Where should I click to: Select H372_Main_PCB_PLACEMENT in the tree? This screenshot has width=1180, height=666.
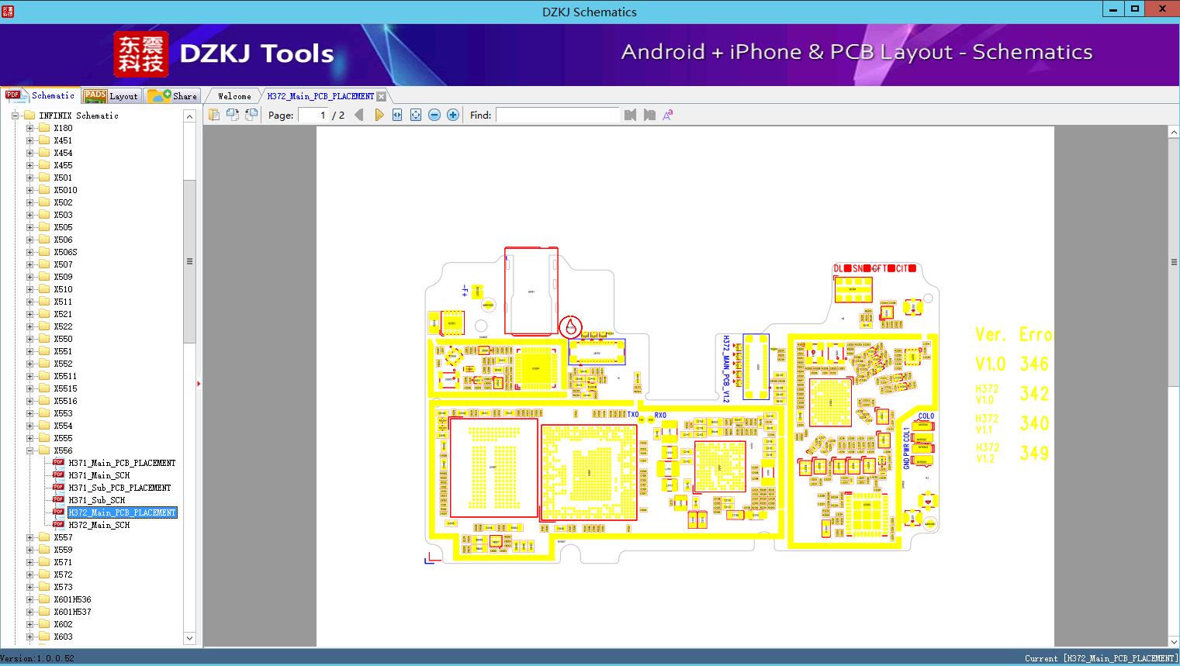coord(122,512)
